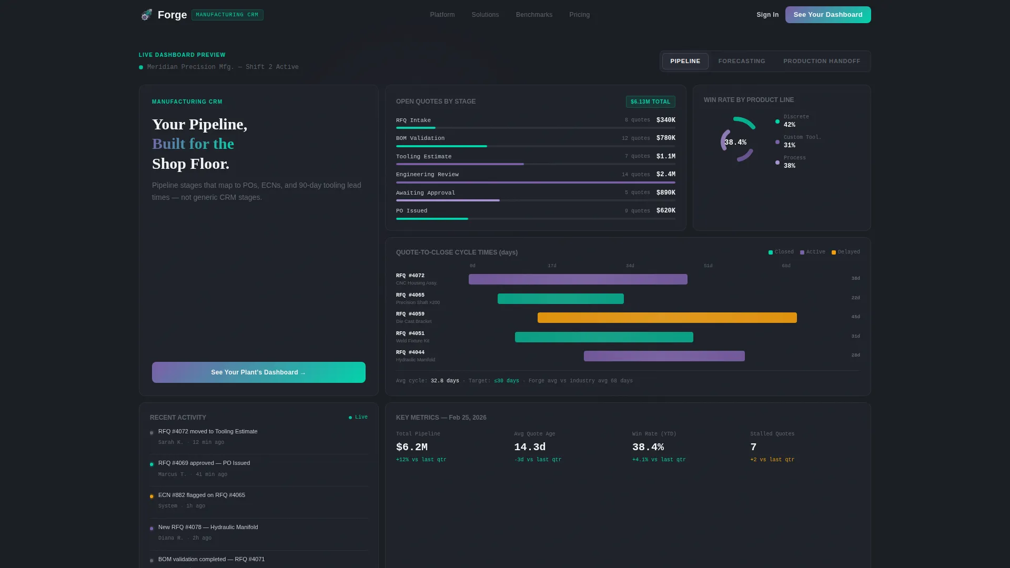Click the +2 vs last qtr stalled change
The width and height of the screenshot is (1010, 568).
pyautogui.click(x=772, y=460)
